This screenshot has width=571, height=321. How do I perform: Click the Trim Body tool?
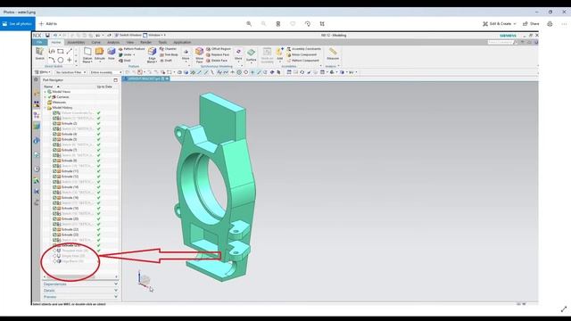point(169,54)
